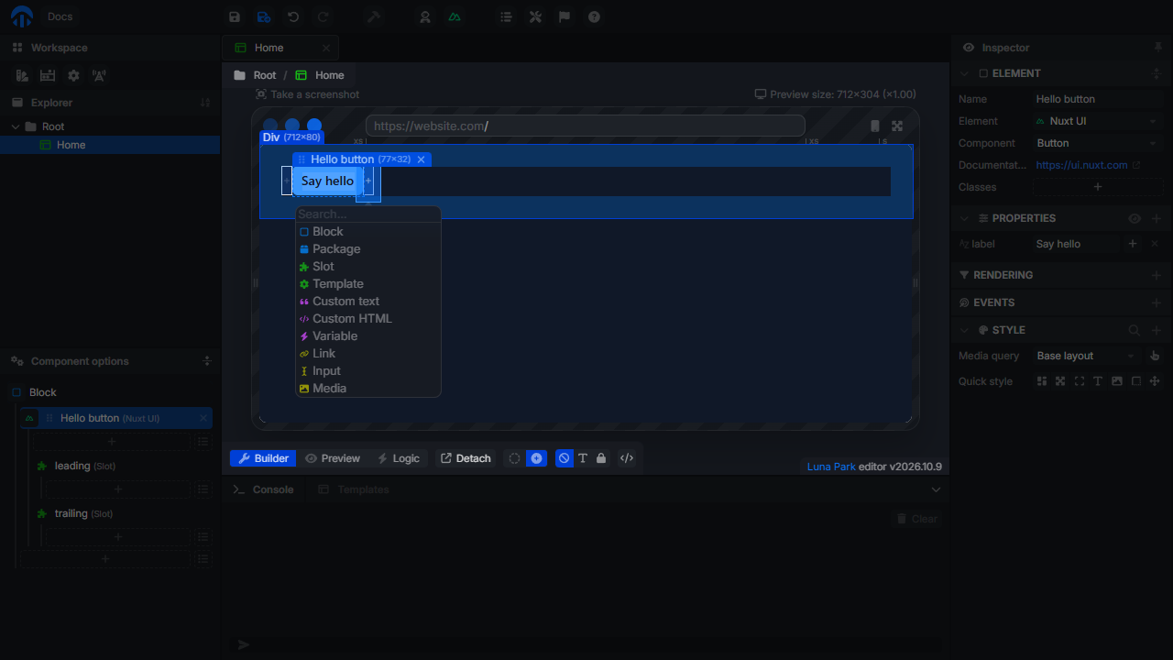Viewport: 1173px width, 660px height.
Task: Close the Home tab
Action: [326, 48]
